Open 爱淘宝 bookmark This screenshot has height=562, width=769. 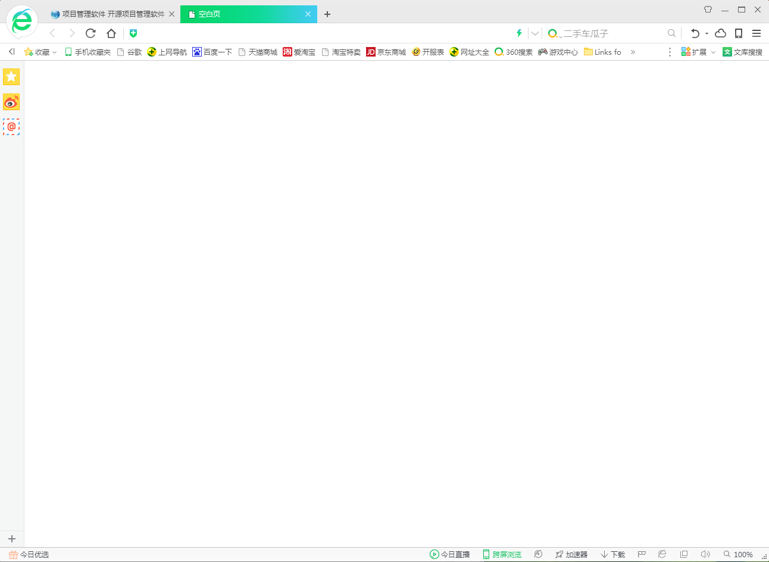(x=299, y=52)
